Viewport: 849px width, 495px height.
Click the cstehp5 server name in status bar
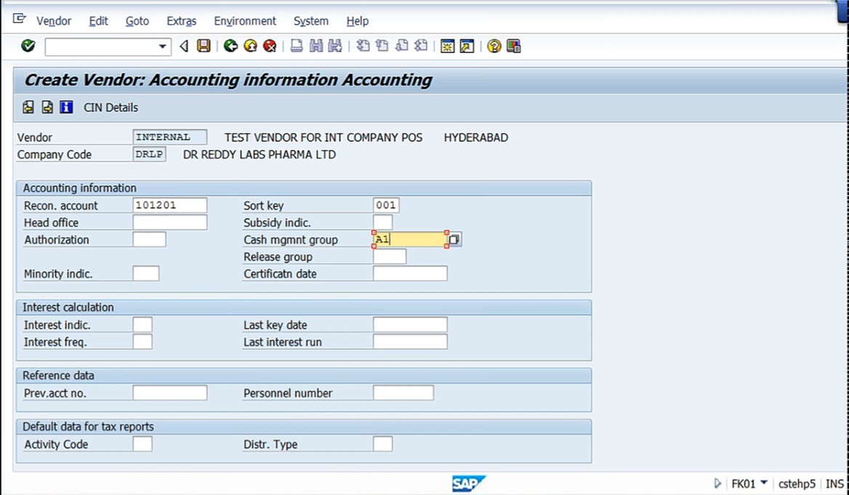(x=797, y=483)
